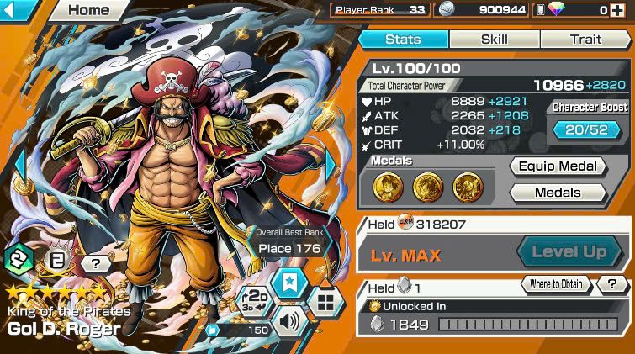Open the Trait tab
Image resolution: width=635 pixels, height=354 pixels.
[x=585, y=40]
